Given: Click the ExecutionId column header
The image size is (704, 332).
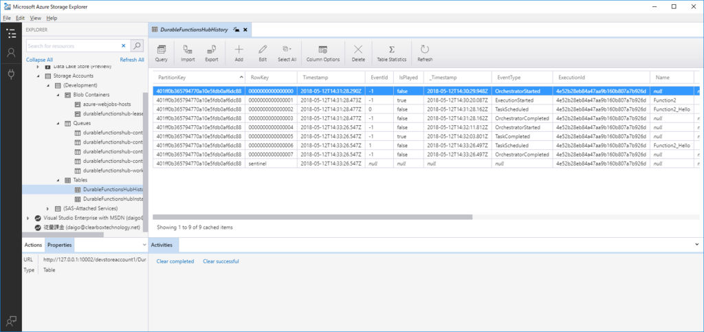Looking at the screenshot, I should [x=601, y=77].
